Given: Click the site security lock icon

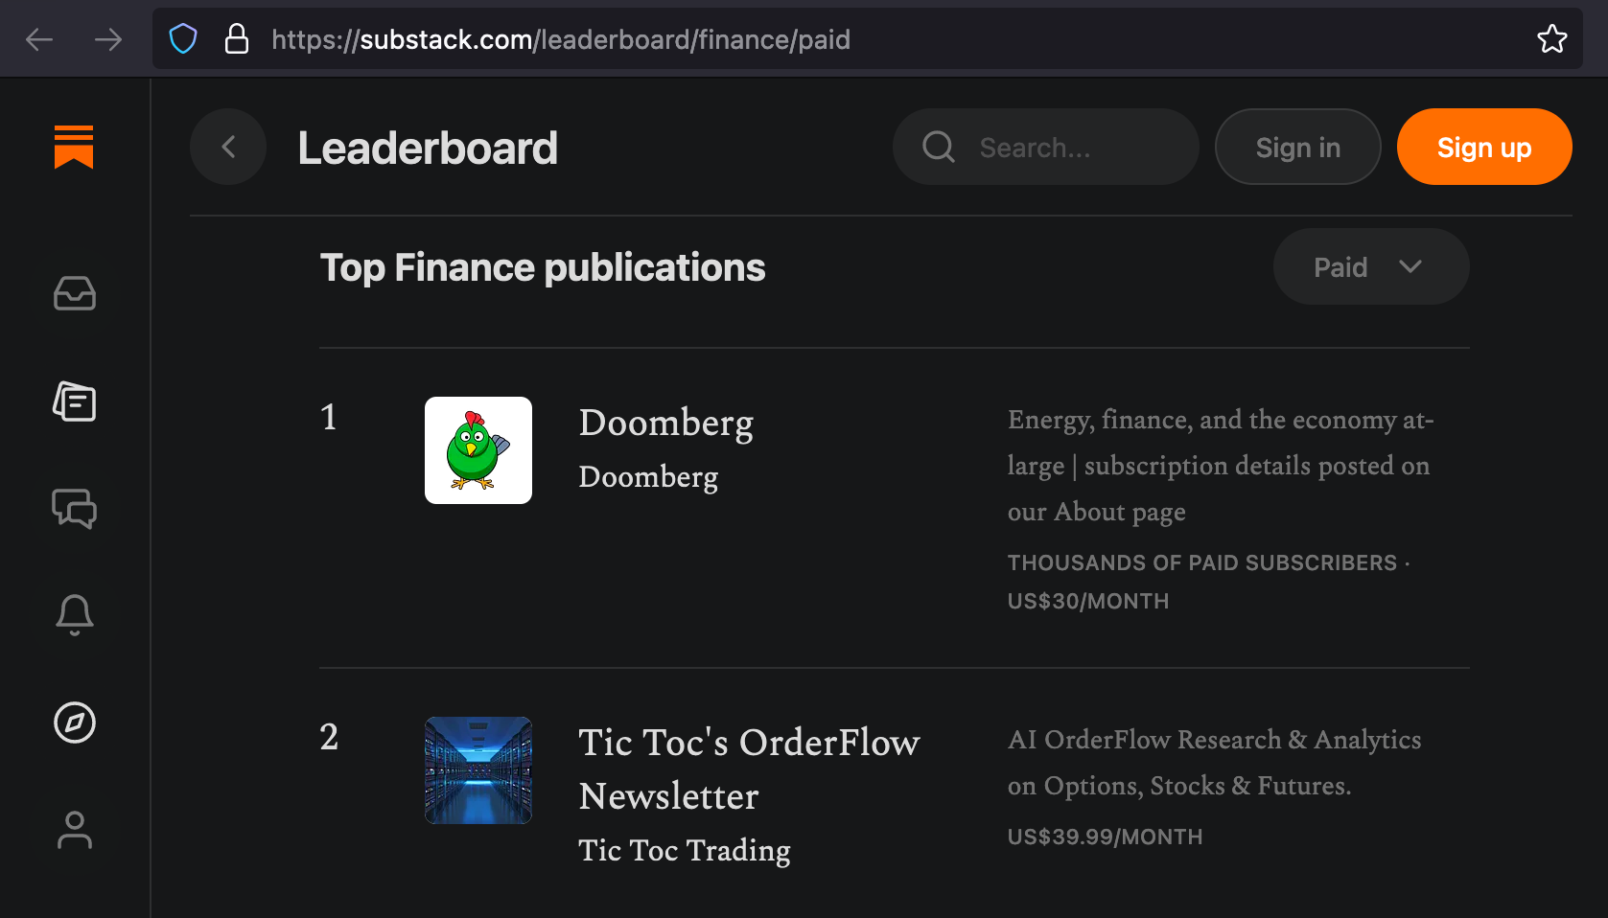Looking at the screenshot, I should click(x=236, y=38).
